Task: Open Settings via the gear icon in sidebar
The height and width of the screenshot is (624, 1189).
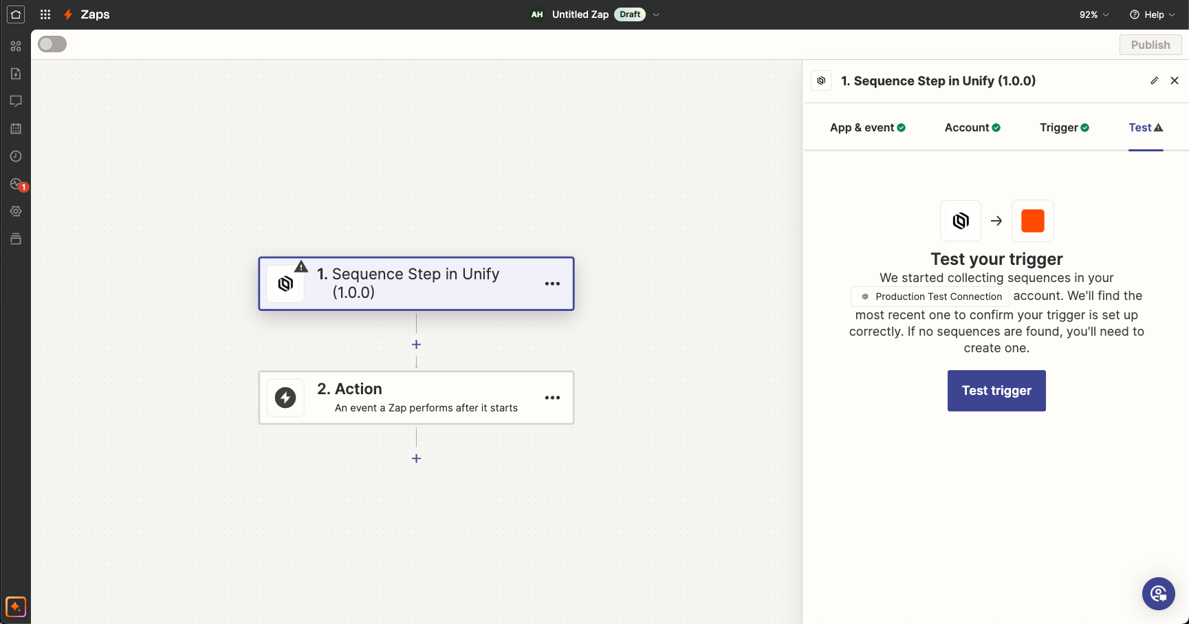Action: [15, 211]
